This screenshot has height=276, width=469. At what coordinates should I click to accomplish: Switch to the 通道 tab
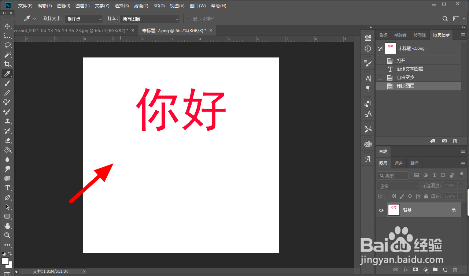tap(399, 163)
